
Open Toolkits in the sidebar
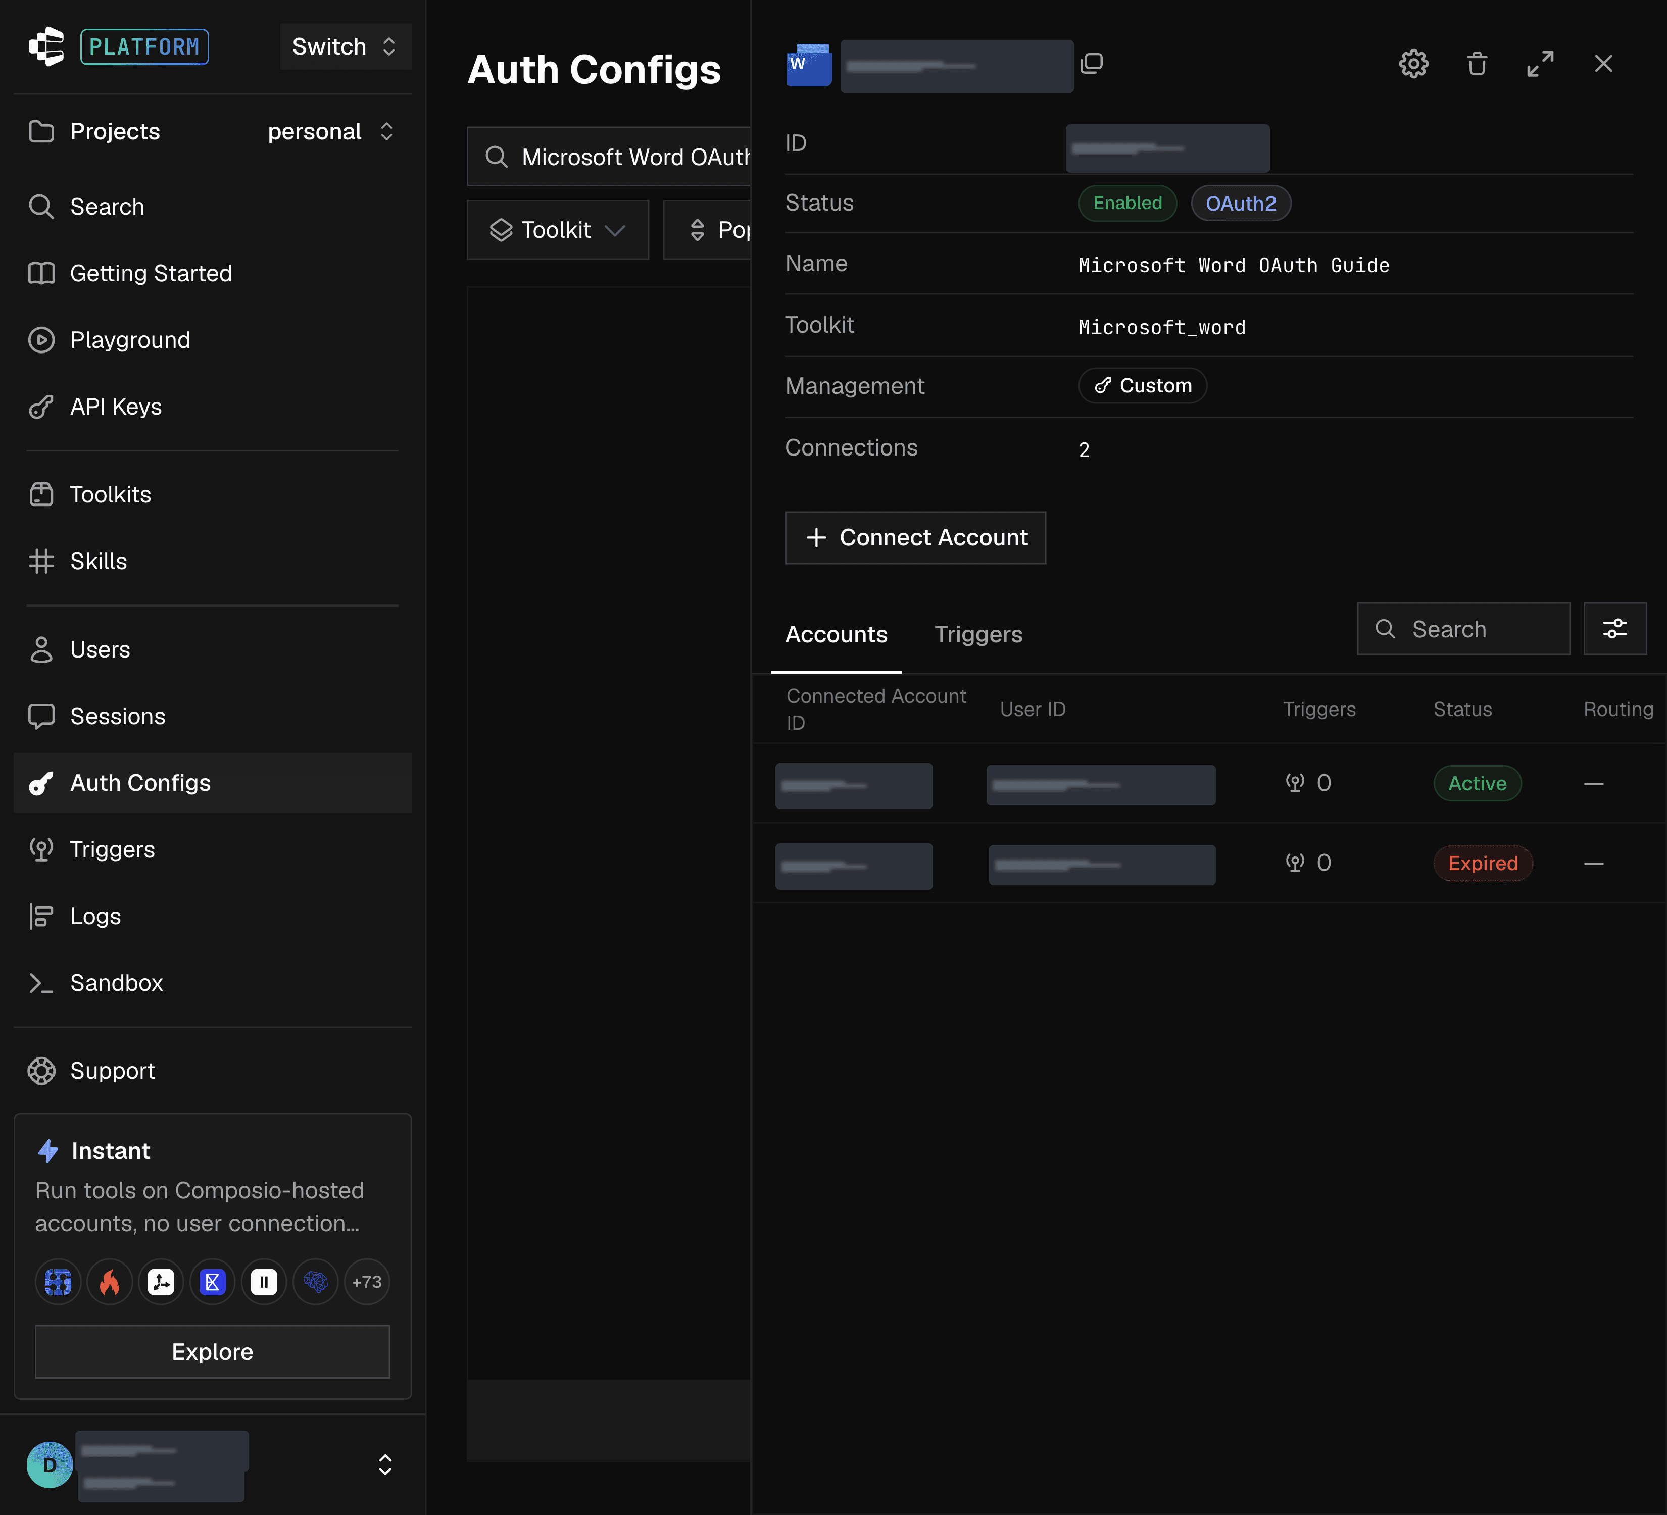[213, 494]
